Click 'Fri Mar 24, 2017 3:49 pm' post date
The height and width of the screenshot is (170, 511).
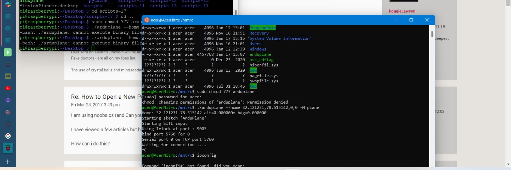(x=95, y=105)
